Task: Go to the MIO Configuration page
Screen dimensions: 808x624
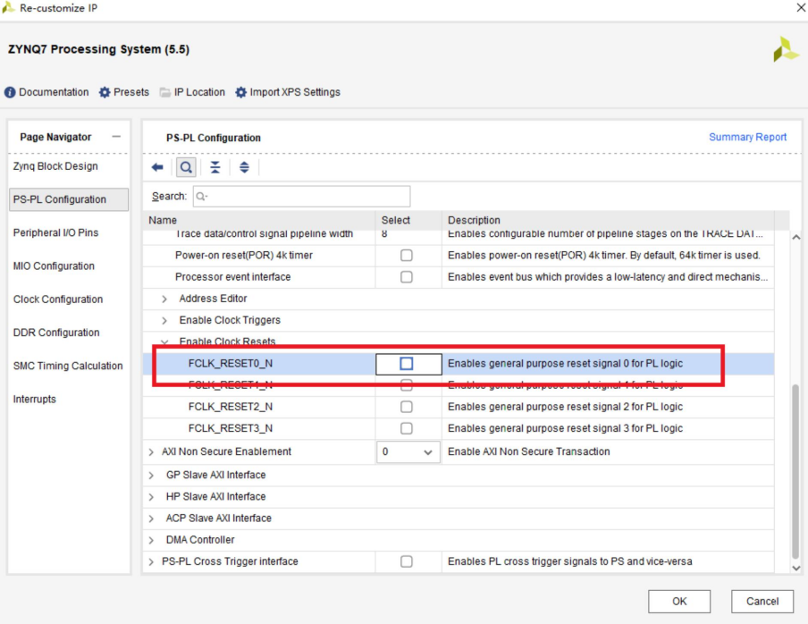Action: point(54,266)
